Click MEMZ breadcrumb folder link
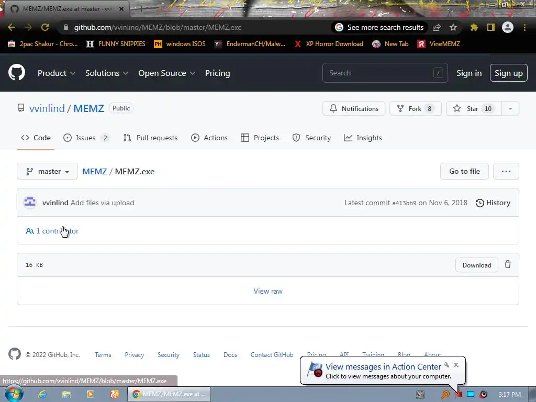The height and width of the screenshot is (402, 536). click(95, 171)
